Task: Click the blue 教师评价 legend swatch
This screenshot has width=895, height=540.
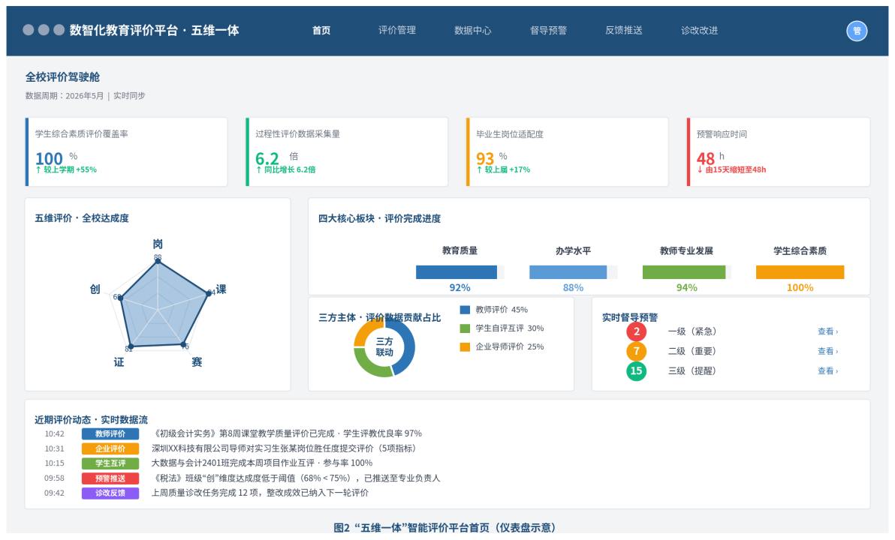Action: point(465,310)
